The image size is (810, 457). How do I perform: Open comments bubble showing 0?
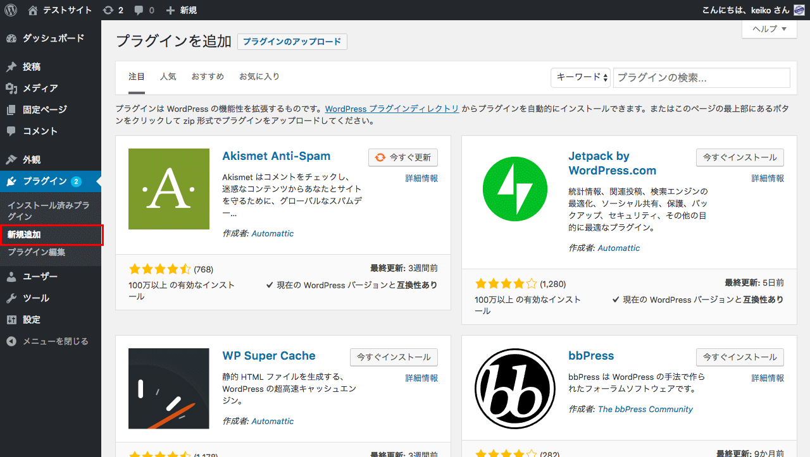[x=144, y=10]
